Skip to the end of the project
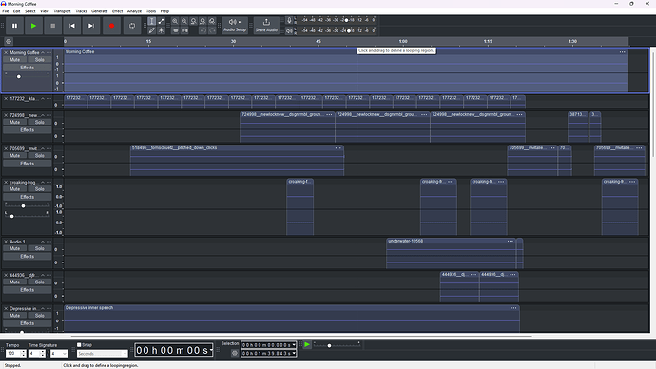656x369 pixels. tap(90, 26)
